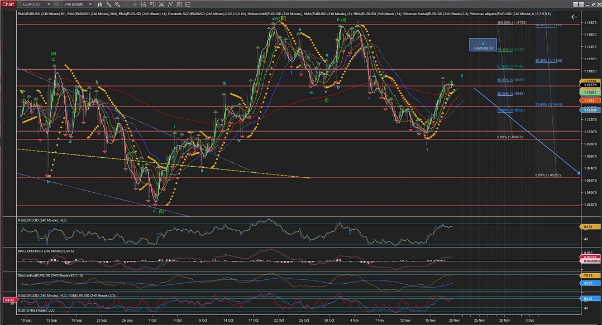Select the Alternate #2 text box
Viewport: 602px width, 325px height.
click(x=482, y=45)
